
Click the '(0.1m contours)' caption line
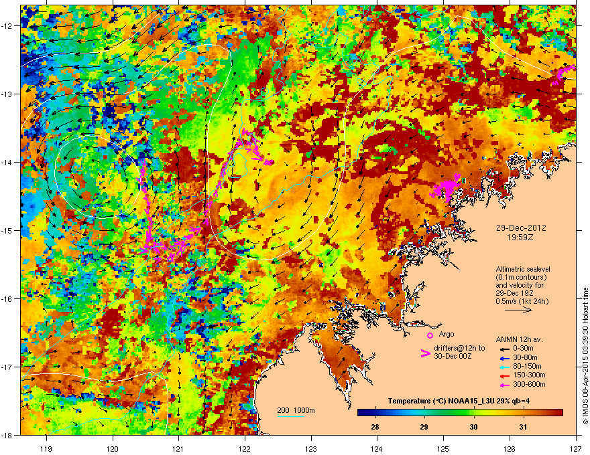(x=521, y=278)
